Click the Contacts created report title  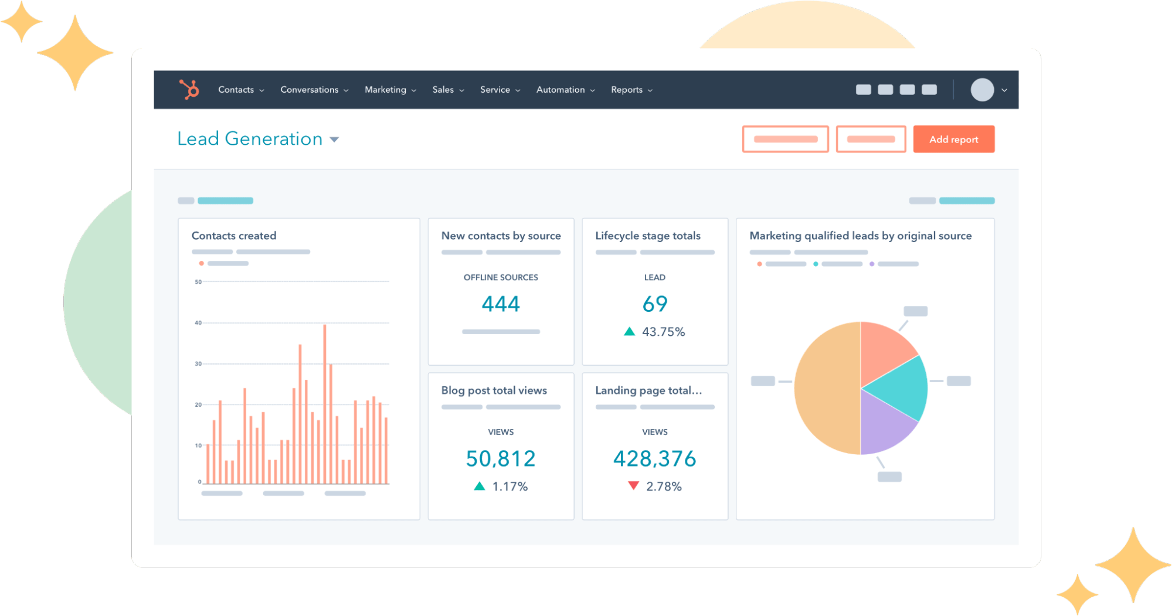point(233,236)
